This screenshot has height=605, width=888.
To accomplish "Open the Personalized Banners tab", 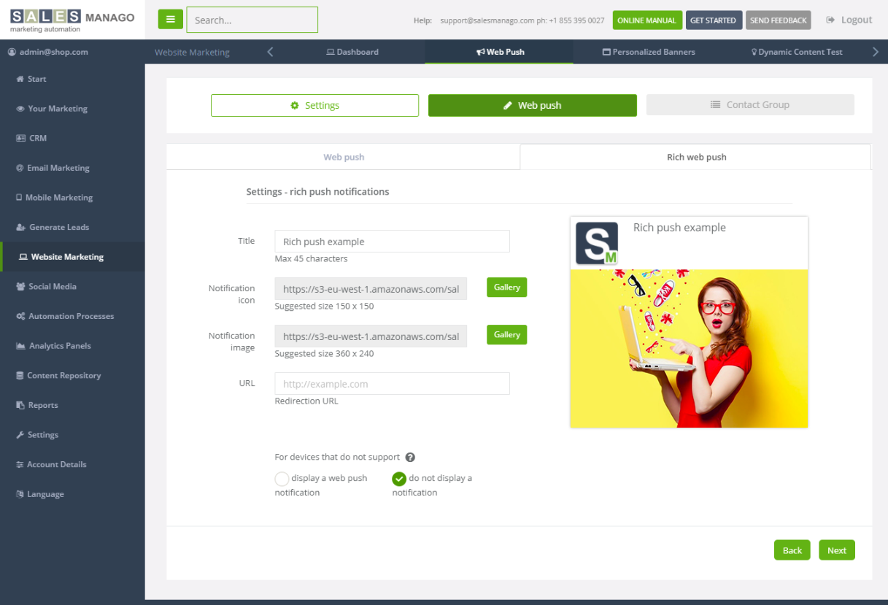I will pyautogui.click(x=649, y=52).
